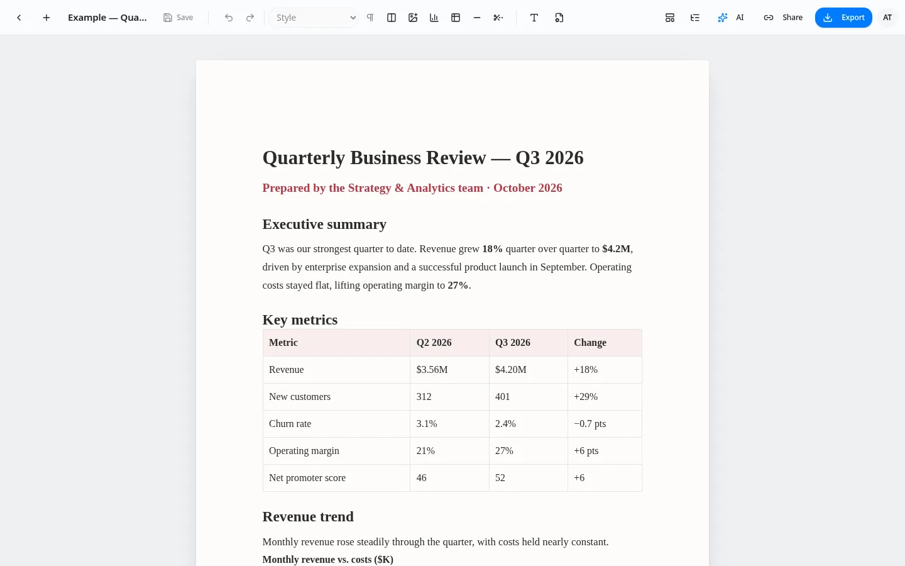
Task: Click the 'Monthly revenue vs. costs ($K)' caption
Action: (328, 560)
